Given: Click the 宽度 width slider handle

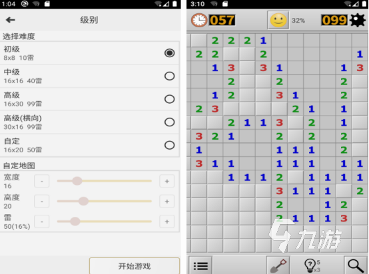Looking at the screenshot, I should 77,181.
